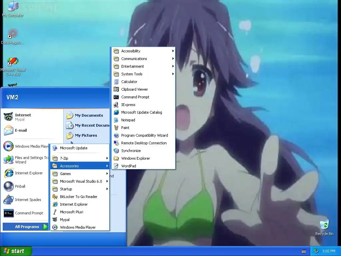
Task: Open Pinball from Start menu
Action: [25, 186]
